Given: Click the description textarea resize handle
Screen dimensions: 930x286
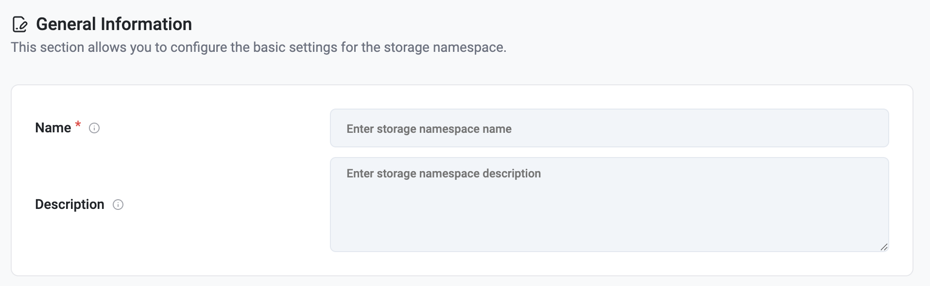Looking at the screenshot, I should click(x=884, y=247).
